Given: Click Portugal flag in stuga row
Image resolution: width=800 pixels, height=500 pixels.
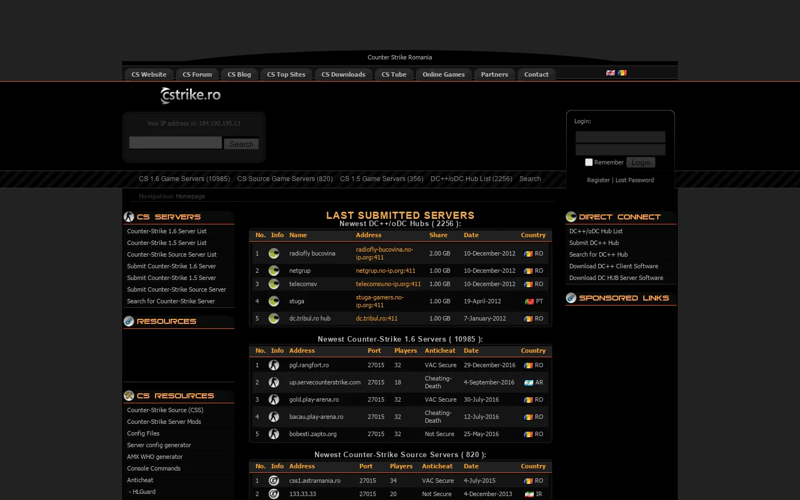Looking at the screenshot, I should [529, 301].
